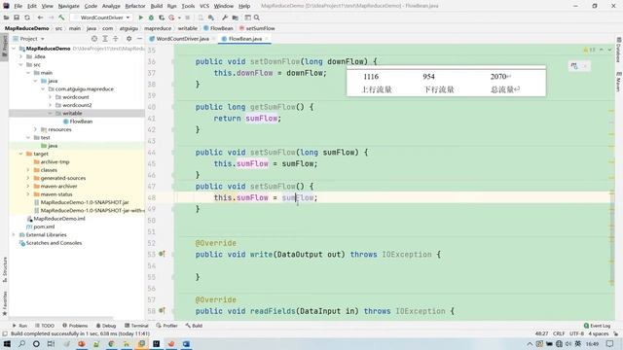Viewport: 623px width, 350px height.
Task: Click the Save All toolbar icon
Action: point(17,17)
